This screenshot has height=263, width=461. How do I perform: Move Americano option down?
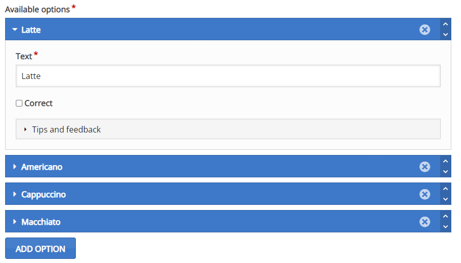tap(445, 171)
